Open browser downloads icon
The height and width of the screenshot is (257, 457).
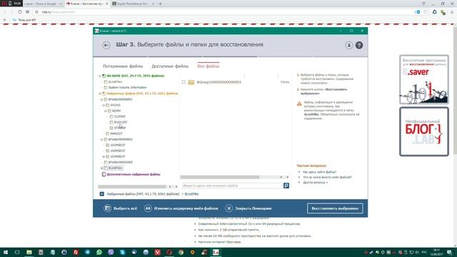pyautogui.click(x=452, y=12)
